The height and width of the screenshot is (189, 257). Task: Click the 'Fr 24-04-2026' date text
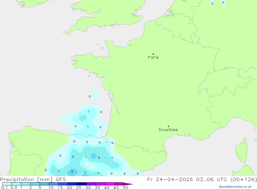pyautogui.click(x=170, y=179)
